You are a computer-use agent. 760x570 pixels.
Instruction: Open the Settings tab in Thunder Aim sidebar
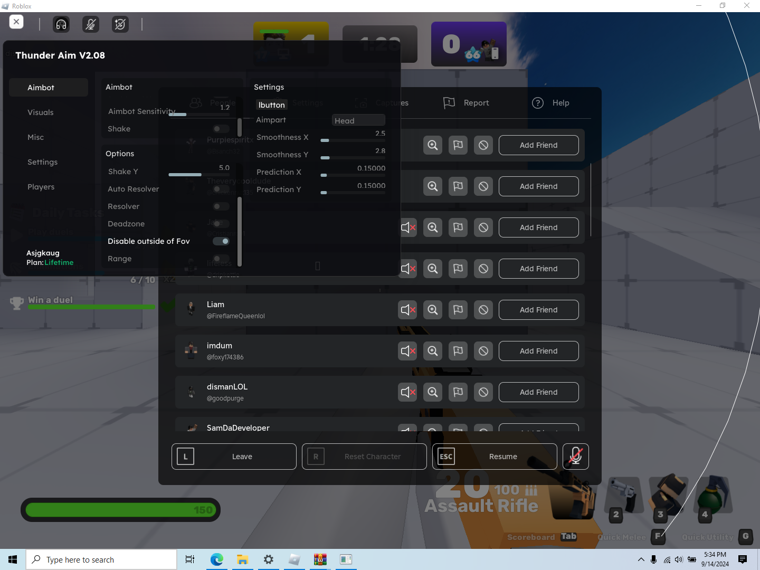[43, 162]
